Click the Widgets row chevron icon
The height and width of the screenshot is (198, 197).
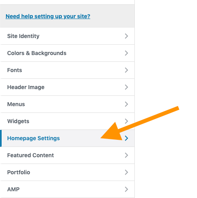126,121
